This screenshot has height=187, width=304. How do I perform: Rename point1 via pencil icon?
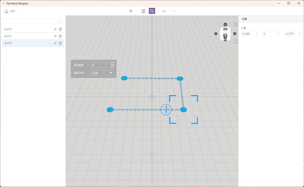pos(55,36)
